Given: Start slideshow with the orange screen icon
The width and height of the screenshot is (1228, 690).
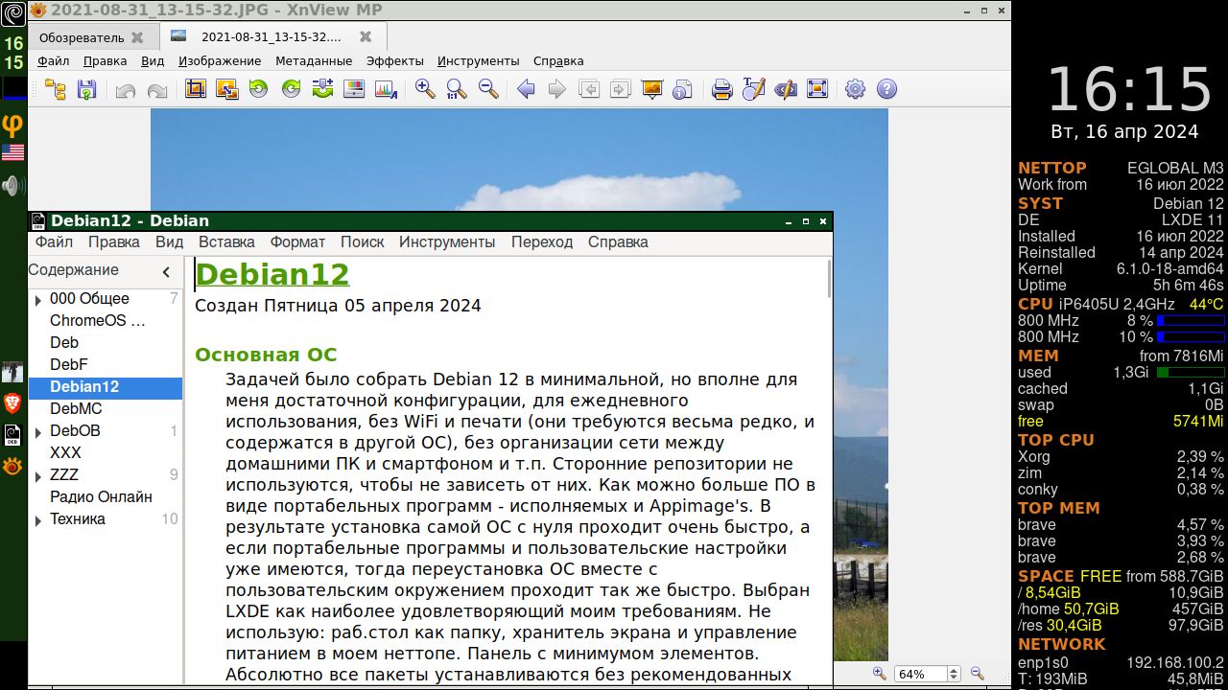Looking at the screenshot, I should (x=652, y=89).
